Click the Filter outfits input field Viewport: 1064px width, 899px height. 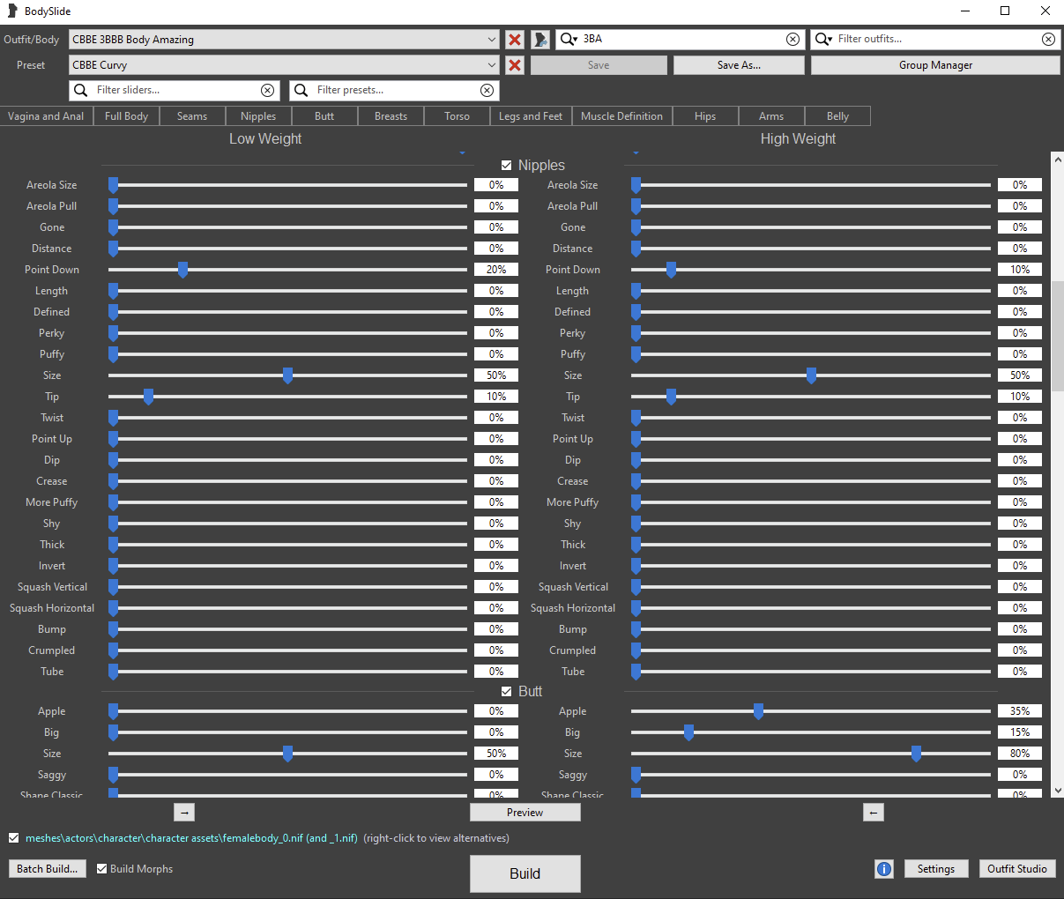click(x=937, y=39)
